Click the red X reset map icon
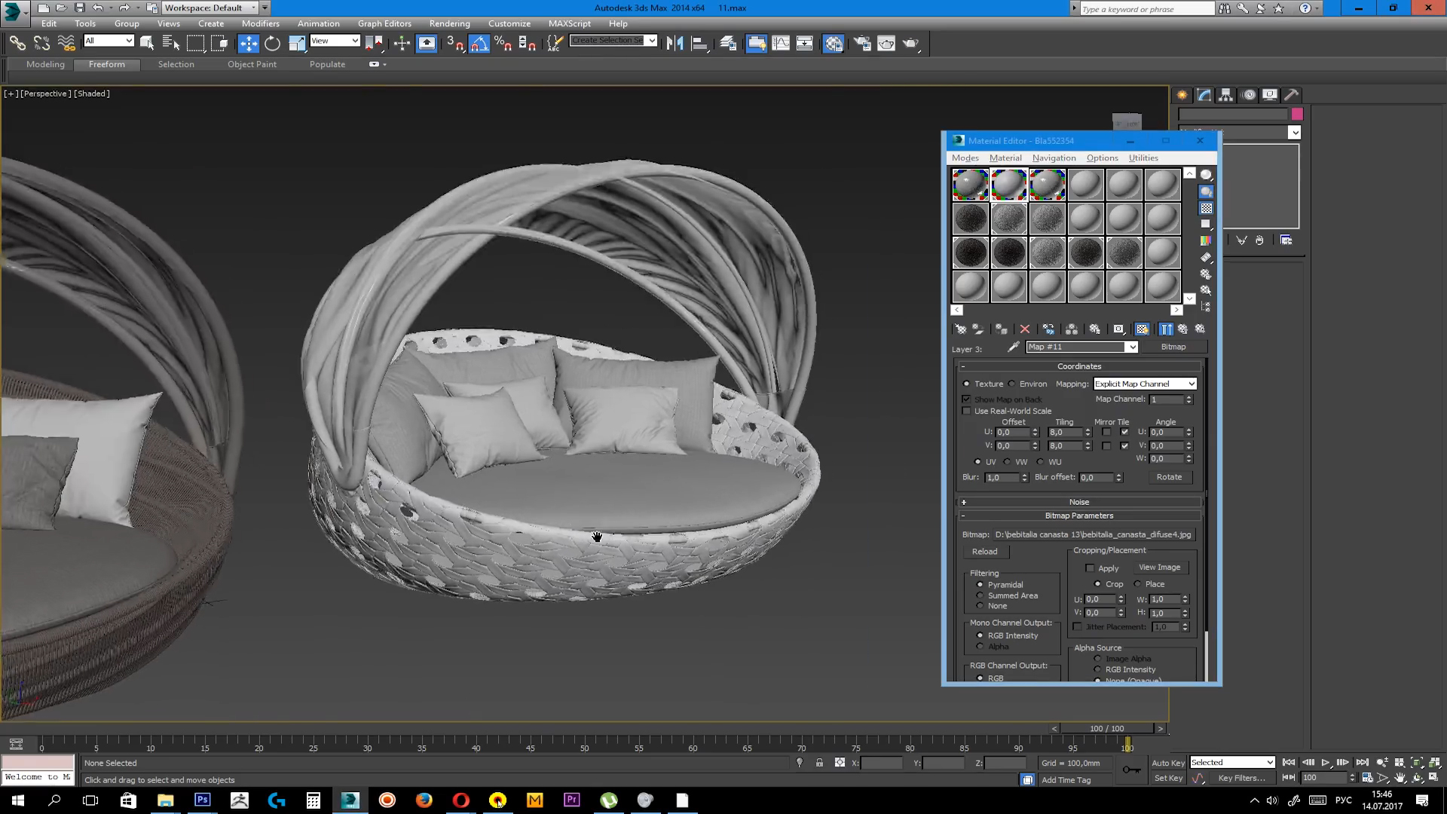 point(1024,329)
